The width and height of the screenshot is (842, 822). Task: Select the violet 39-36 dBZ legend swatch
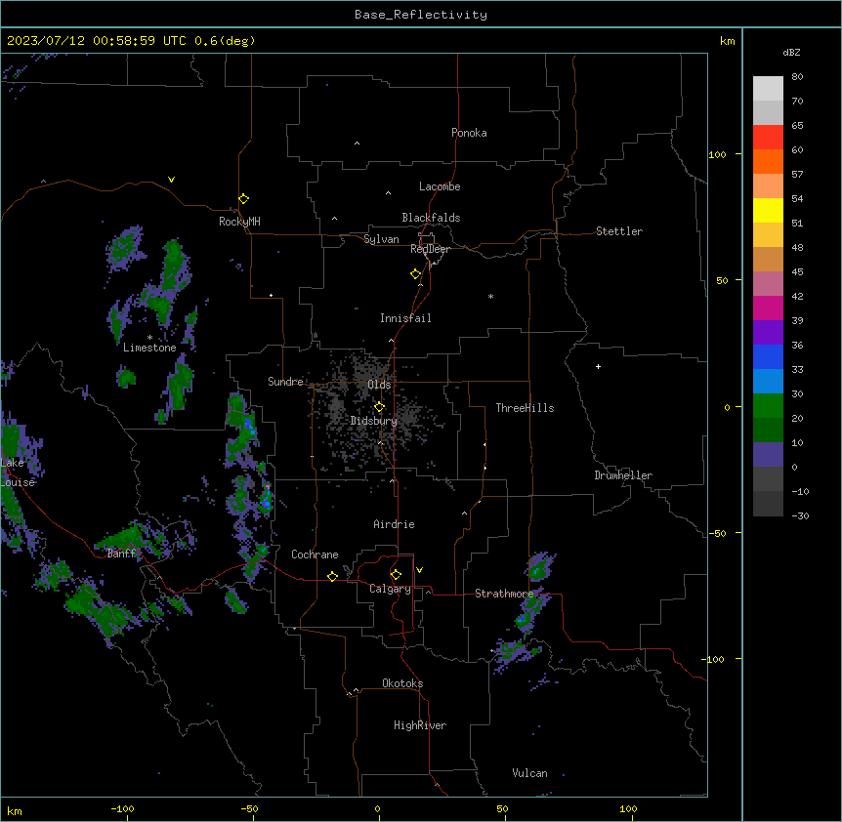[768, 333]
